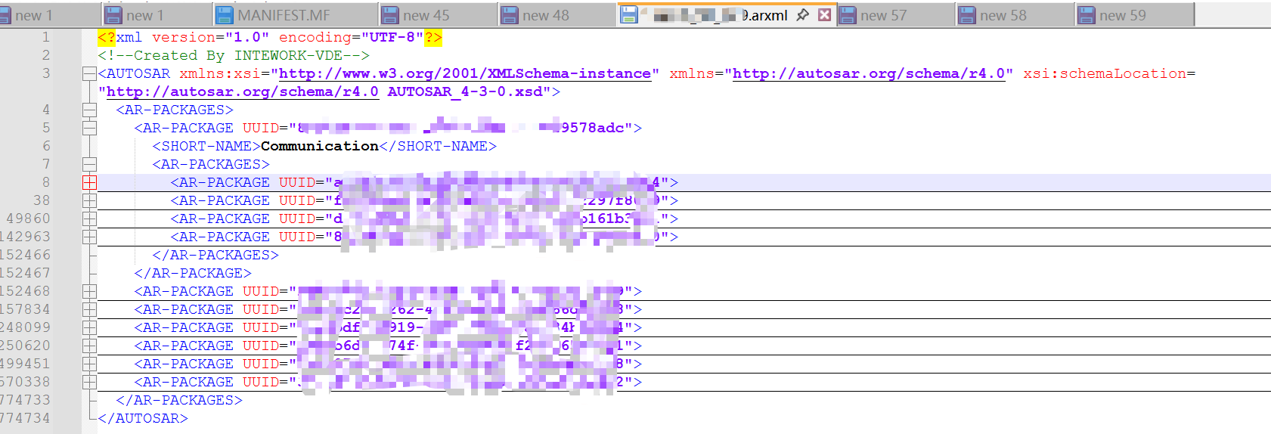
Task: Expand the red fold marker on line 8
Action: (89, 182)
